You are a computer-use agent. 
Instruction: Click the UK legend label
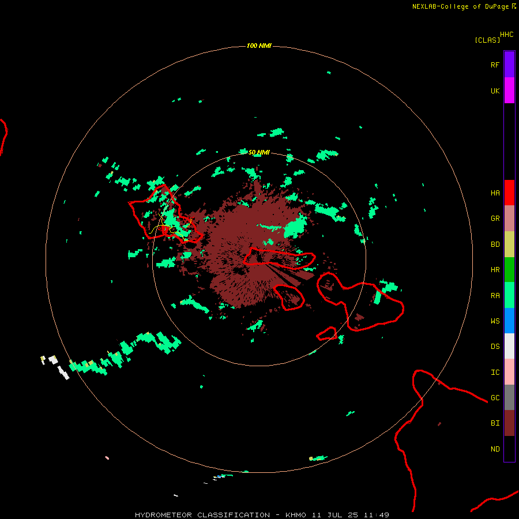click(495, 91)
